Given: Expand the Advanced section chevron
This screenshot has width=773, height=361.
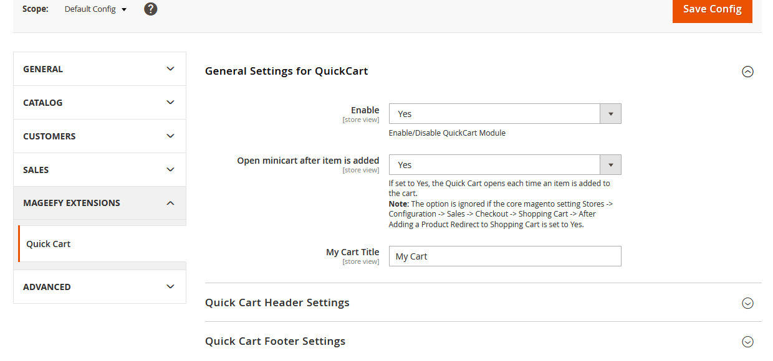Looking at the screenshot, I should tap(170, 287).
